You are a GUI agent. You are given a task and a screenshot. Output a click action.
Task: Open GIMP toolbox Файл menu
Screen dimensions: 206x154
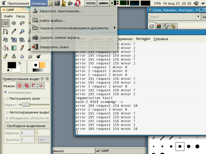8,16
